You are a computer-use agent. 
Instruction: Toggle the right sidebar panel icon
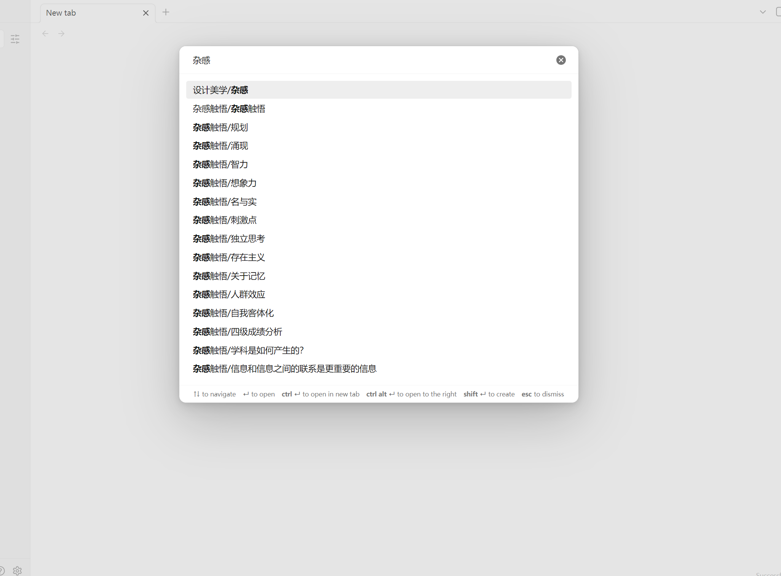pos(778,12)
